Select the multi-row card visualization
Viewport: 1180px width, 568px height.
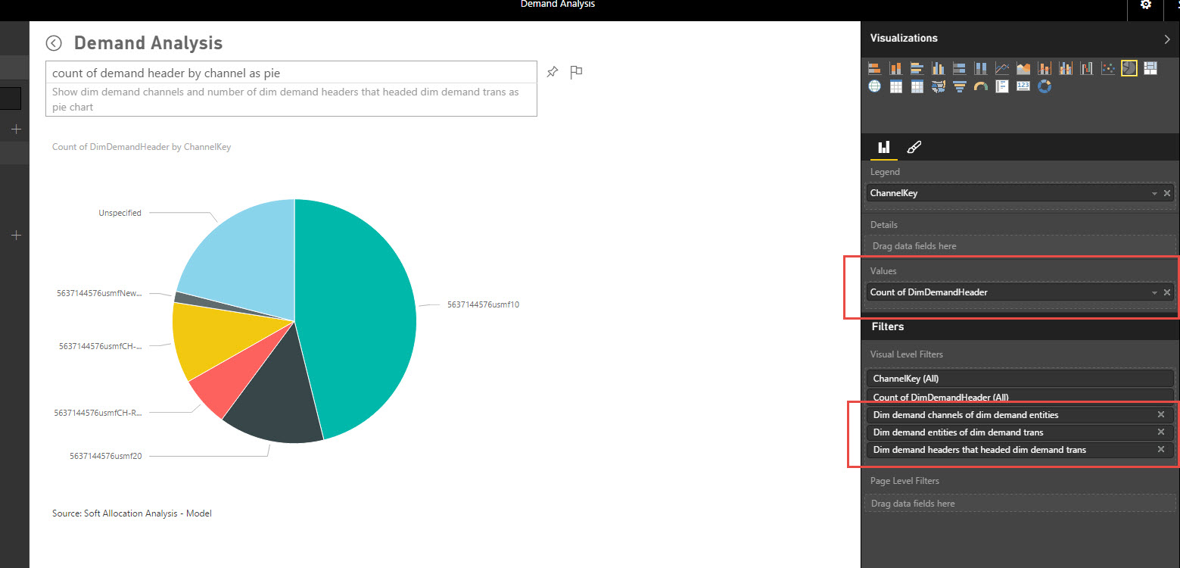tap(1001, 86)
